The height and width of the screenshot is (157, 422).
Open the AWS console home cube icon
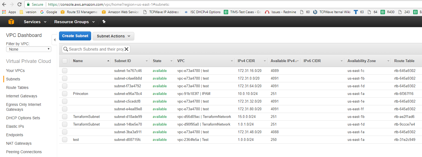[x=11, y=22]
